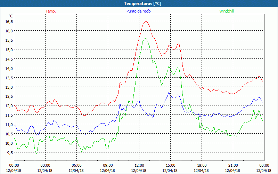This screenshot has width=278, height=174.
Task: Click the 09:00 time axis label
Action: 108,165
